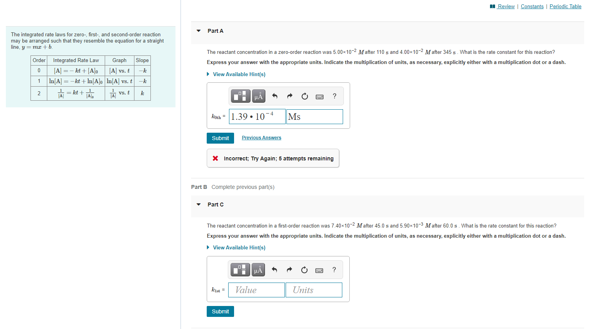Open the on-screen keyboard in Part C editor
The image size is (592, 329).
click(x=319, y=270)
